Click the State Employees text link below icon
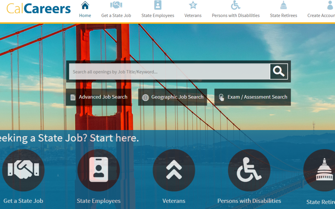The image size is (335, 209). 99,201
